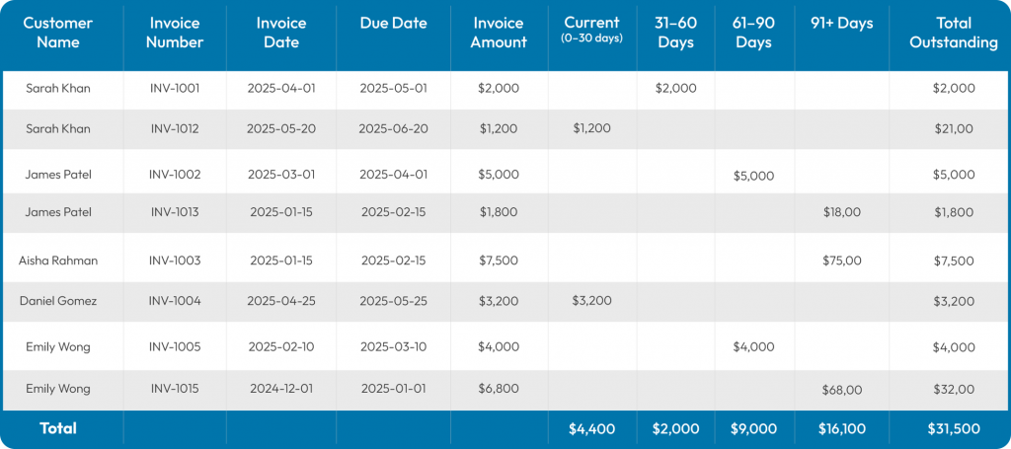Screen dimensions: 1011x449
Task: Click invoice number INV-1012
Action: (x=176, y=128)
